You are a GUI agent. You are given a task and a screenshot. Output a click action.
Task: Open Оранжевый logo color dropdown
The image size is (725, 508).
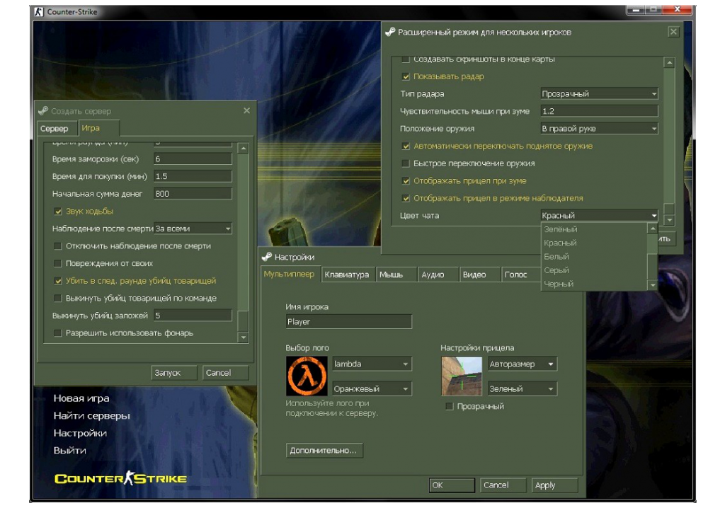click(372, 388)
